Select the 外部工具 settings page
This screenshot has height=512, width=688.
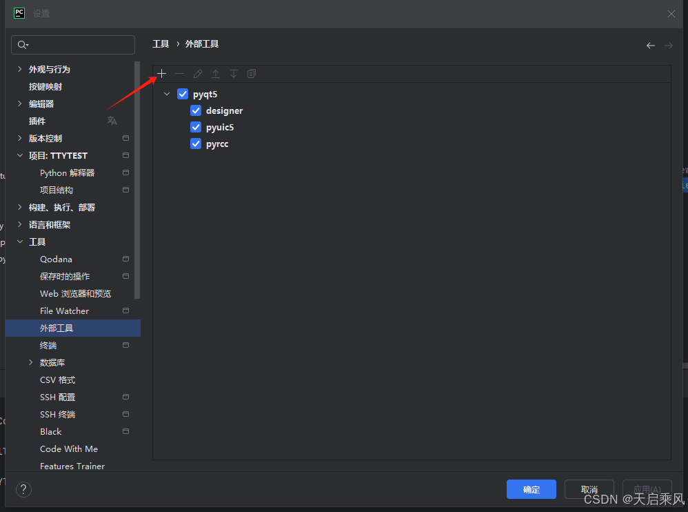73,328
